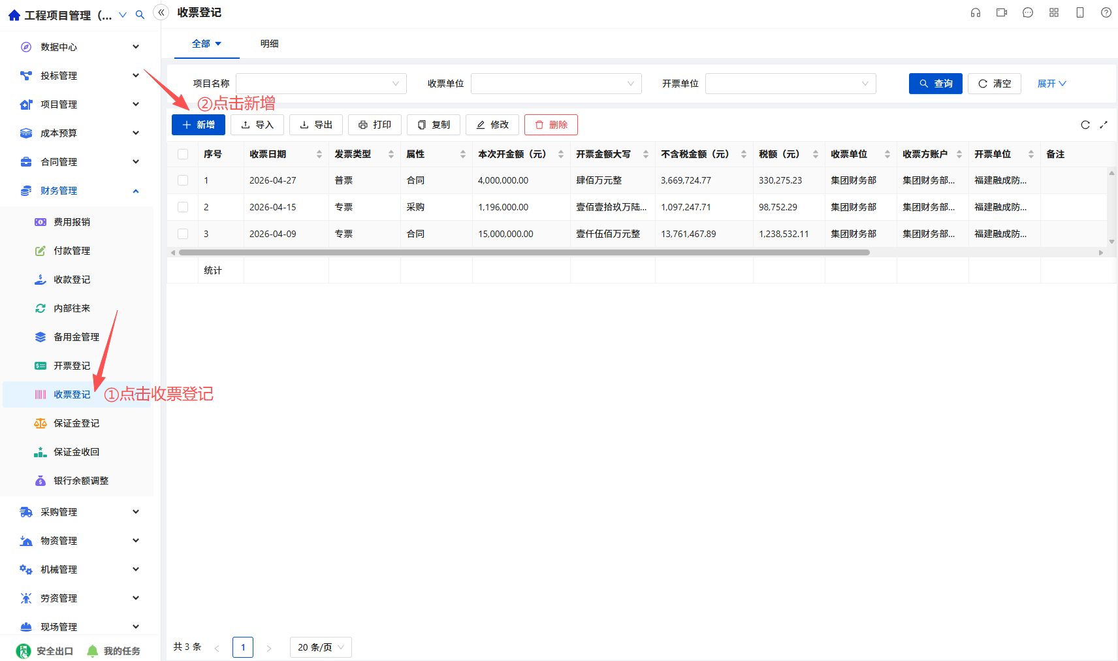Open the video camera icon
The width and height of the screenshot is (1118, 661).
(x=1002, y=12)
